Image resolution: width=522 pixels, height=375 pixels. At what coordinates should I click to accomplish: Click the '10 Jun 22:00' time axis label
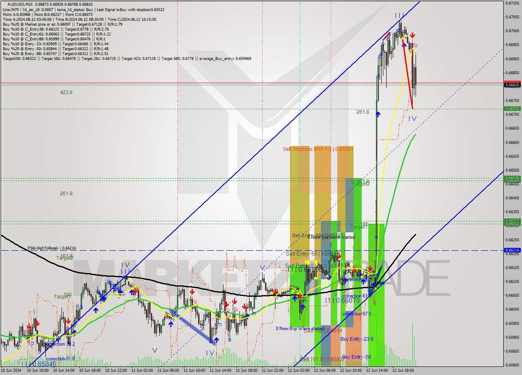click(x=116, y=371)
